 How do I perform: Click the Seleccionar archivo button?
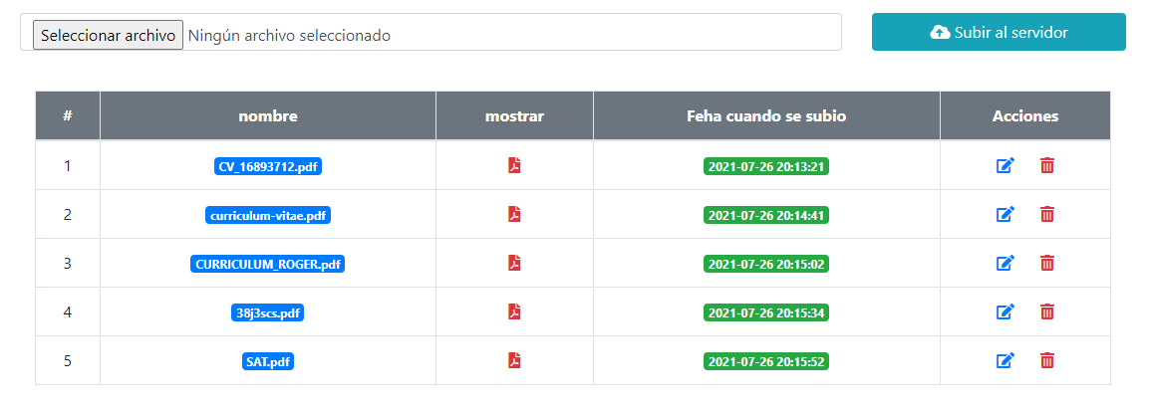108,35
